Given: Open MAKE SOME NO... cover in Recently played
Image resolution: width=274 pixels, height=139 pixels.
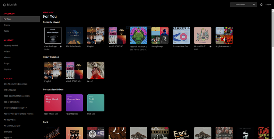Looking at the screenshot, I should click(x=117, y=36).
